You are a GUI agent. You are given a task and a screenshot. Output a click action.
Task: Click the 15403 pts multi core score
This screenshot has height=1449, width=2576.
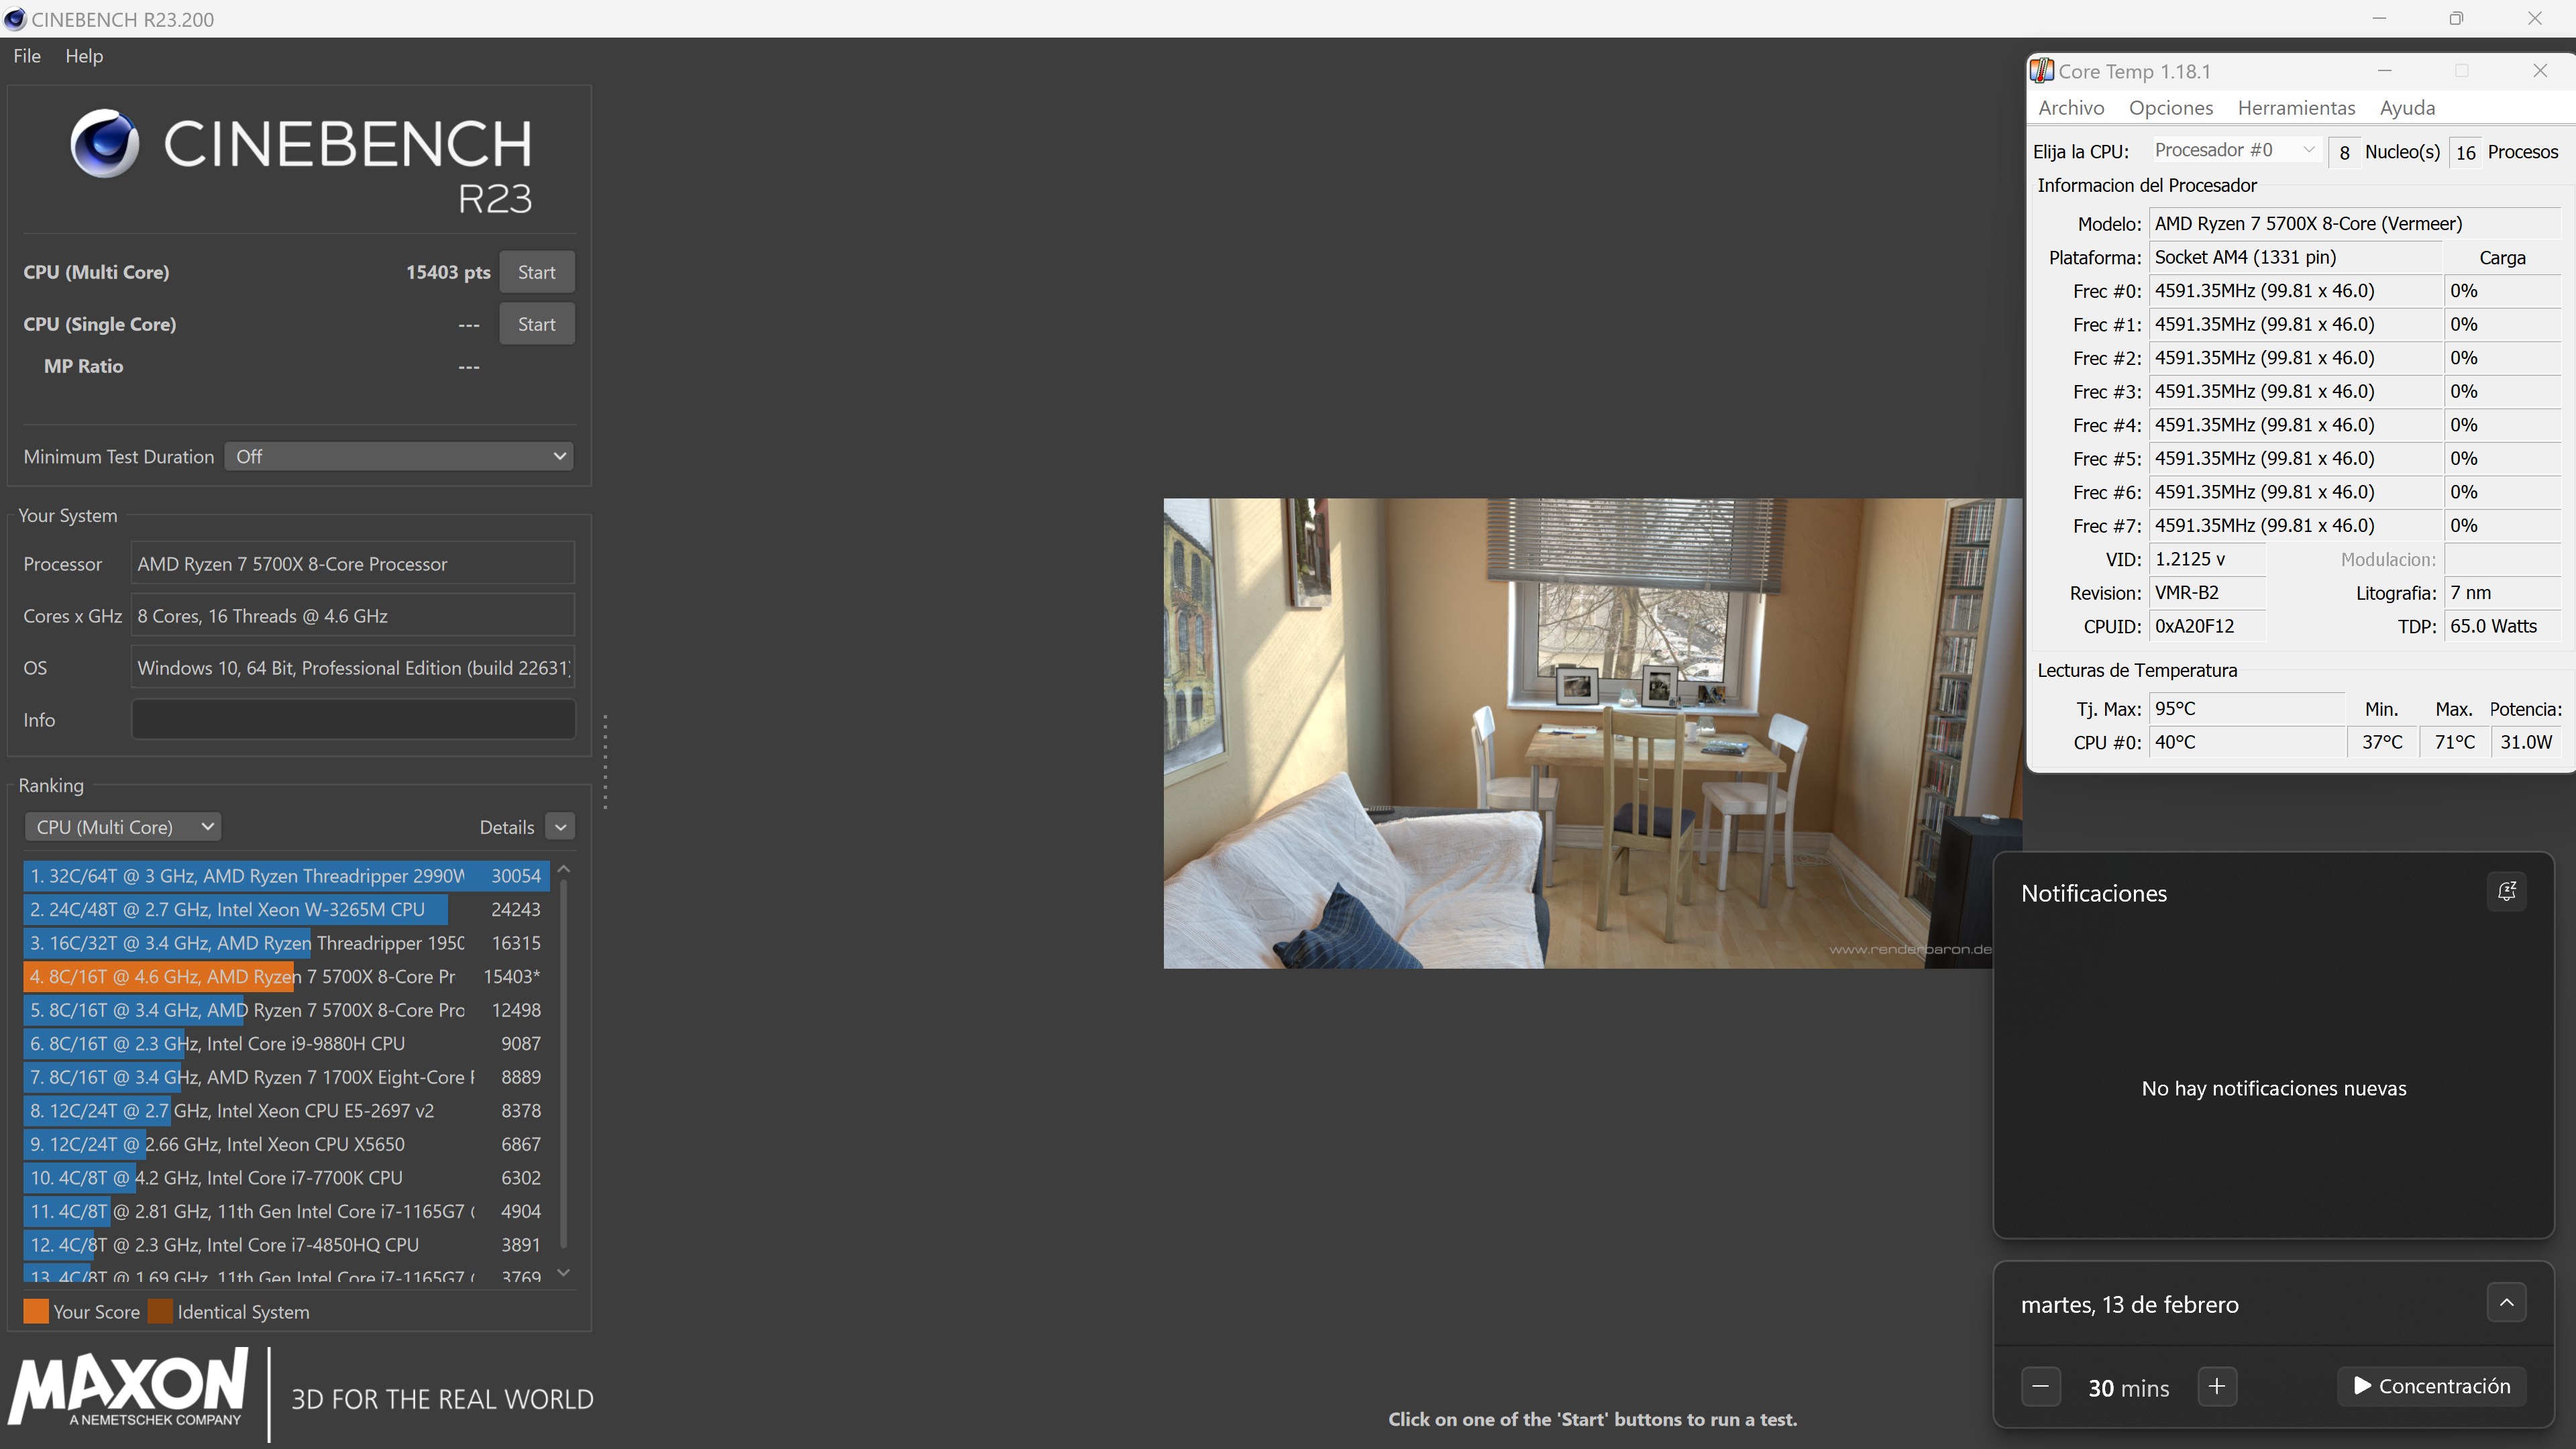(x=448, y=272)
